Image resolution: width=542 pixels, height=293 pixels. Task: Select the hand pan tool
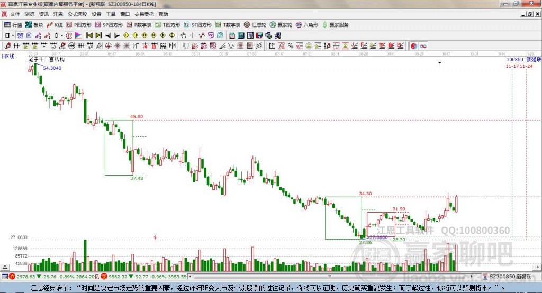[x=184, y=35]
